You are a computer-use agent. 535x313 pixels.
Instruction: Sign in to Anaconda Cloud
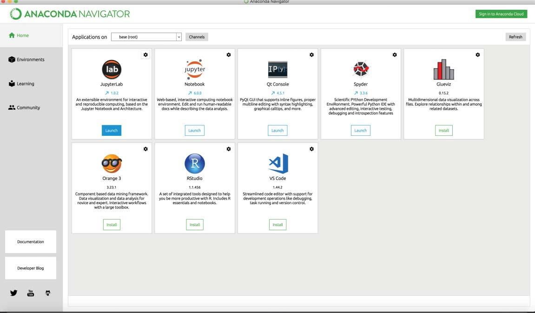point(501,14)
